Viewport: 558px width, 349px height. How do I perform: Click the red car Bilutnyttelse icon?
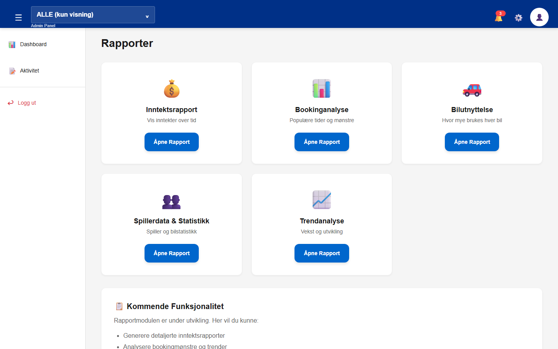click(x=472, y=90)
